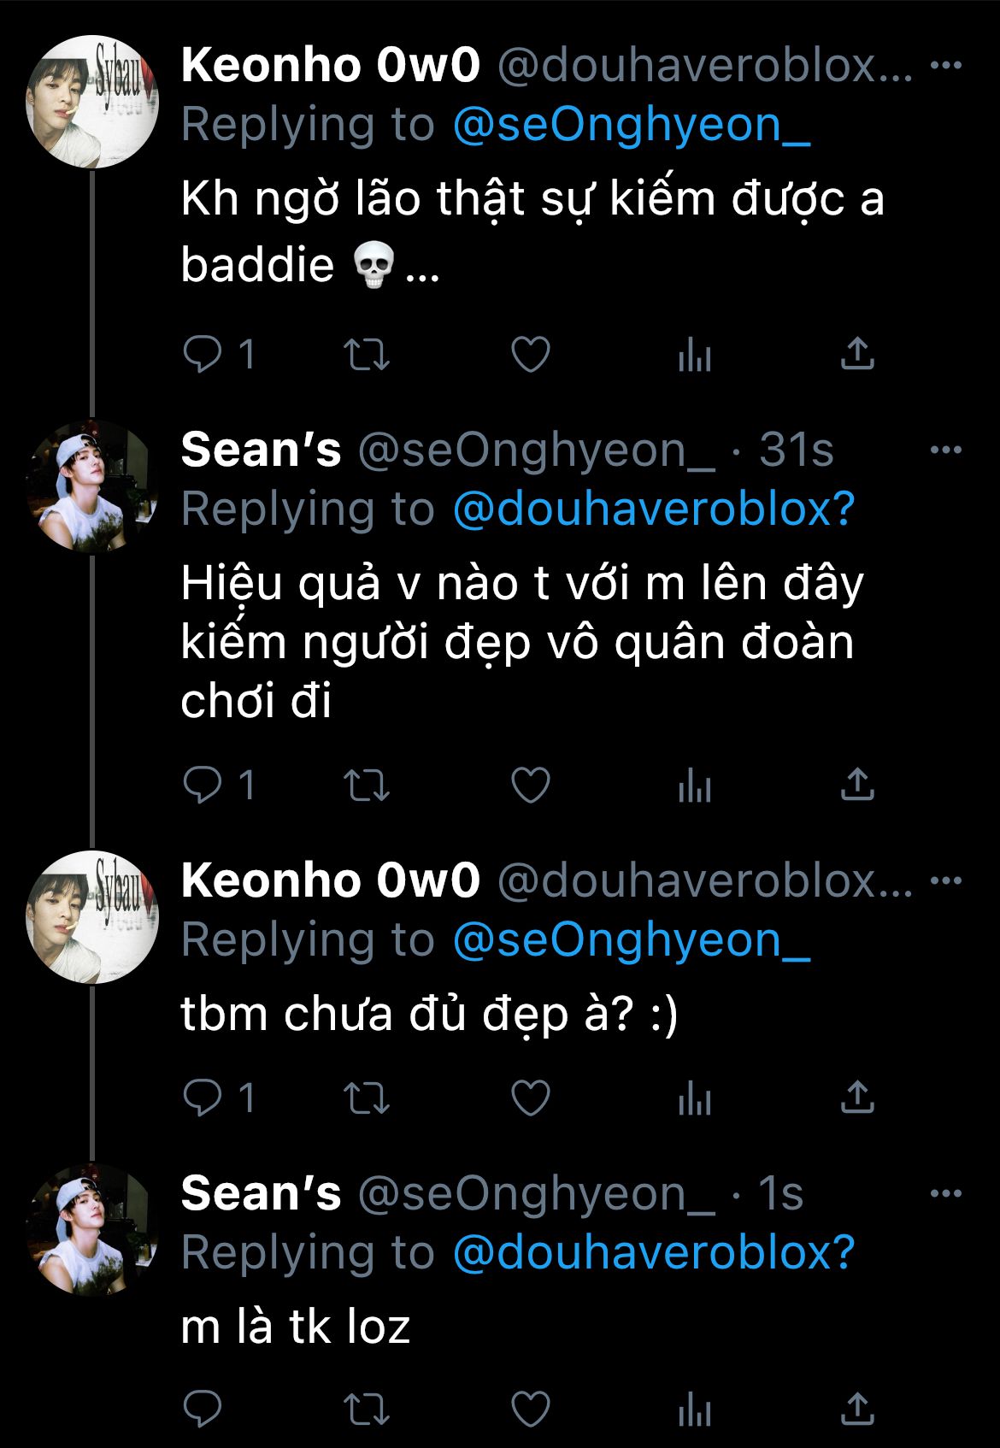Screen dimensions: 1000x1448
Task: Reply to the 'tbm chưa đủ đẹp à?' tweet
Action: point(203,1098)
